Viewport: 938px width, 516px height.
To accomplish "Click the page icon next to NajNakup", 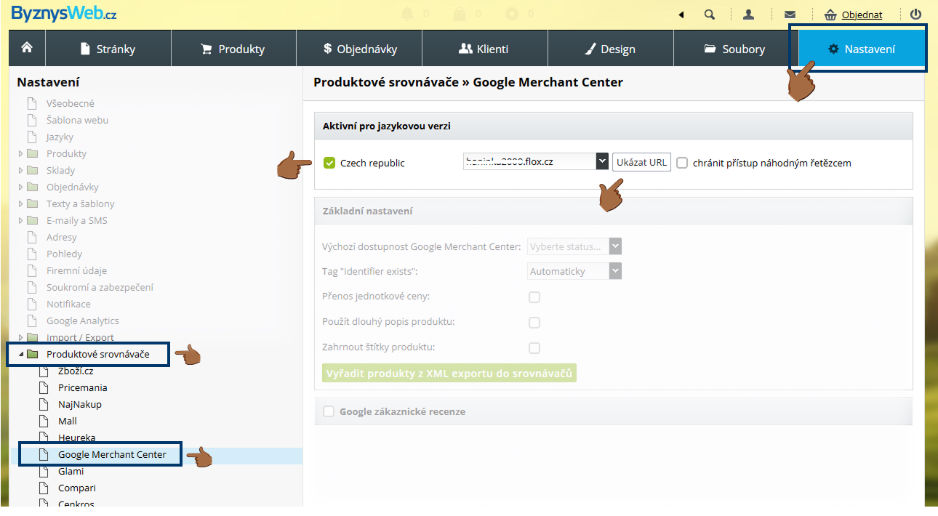I will click(x=44, y=404).
